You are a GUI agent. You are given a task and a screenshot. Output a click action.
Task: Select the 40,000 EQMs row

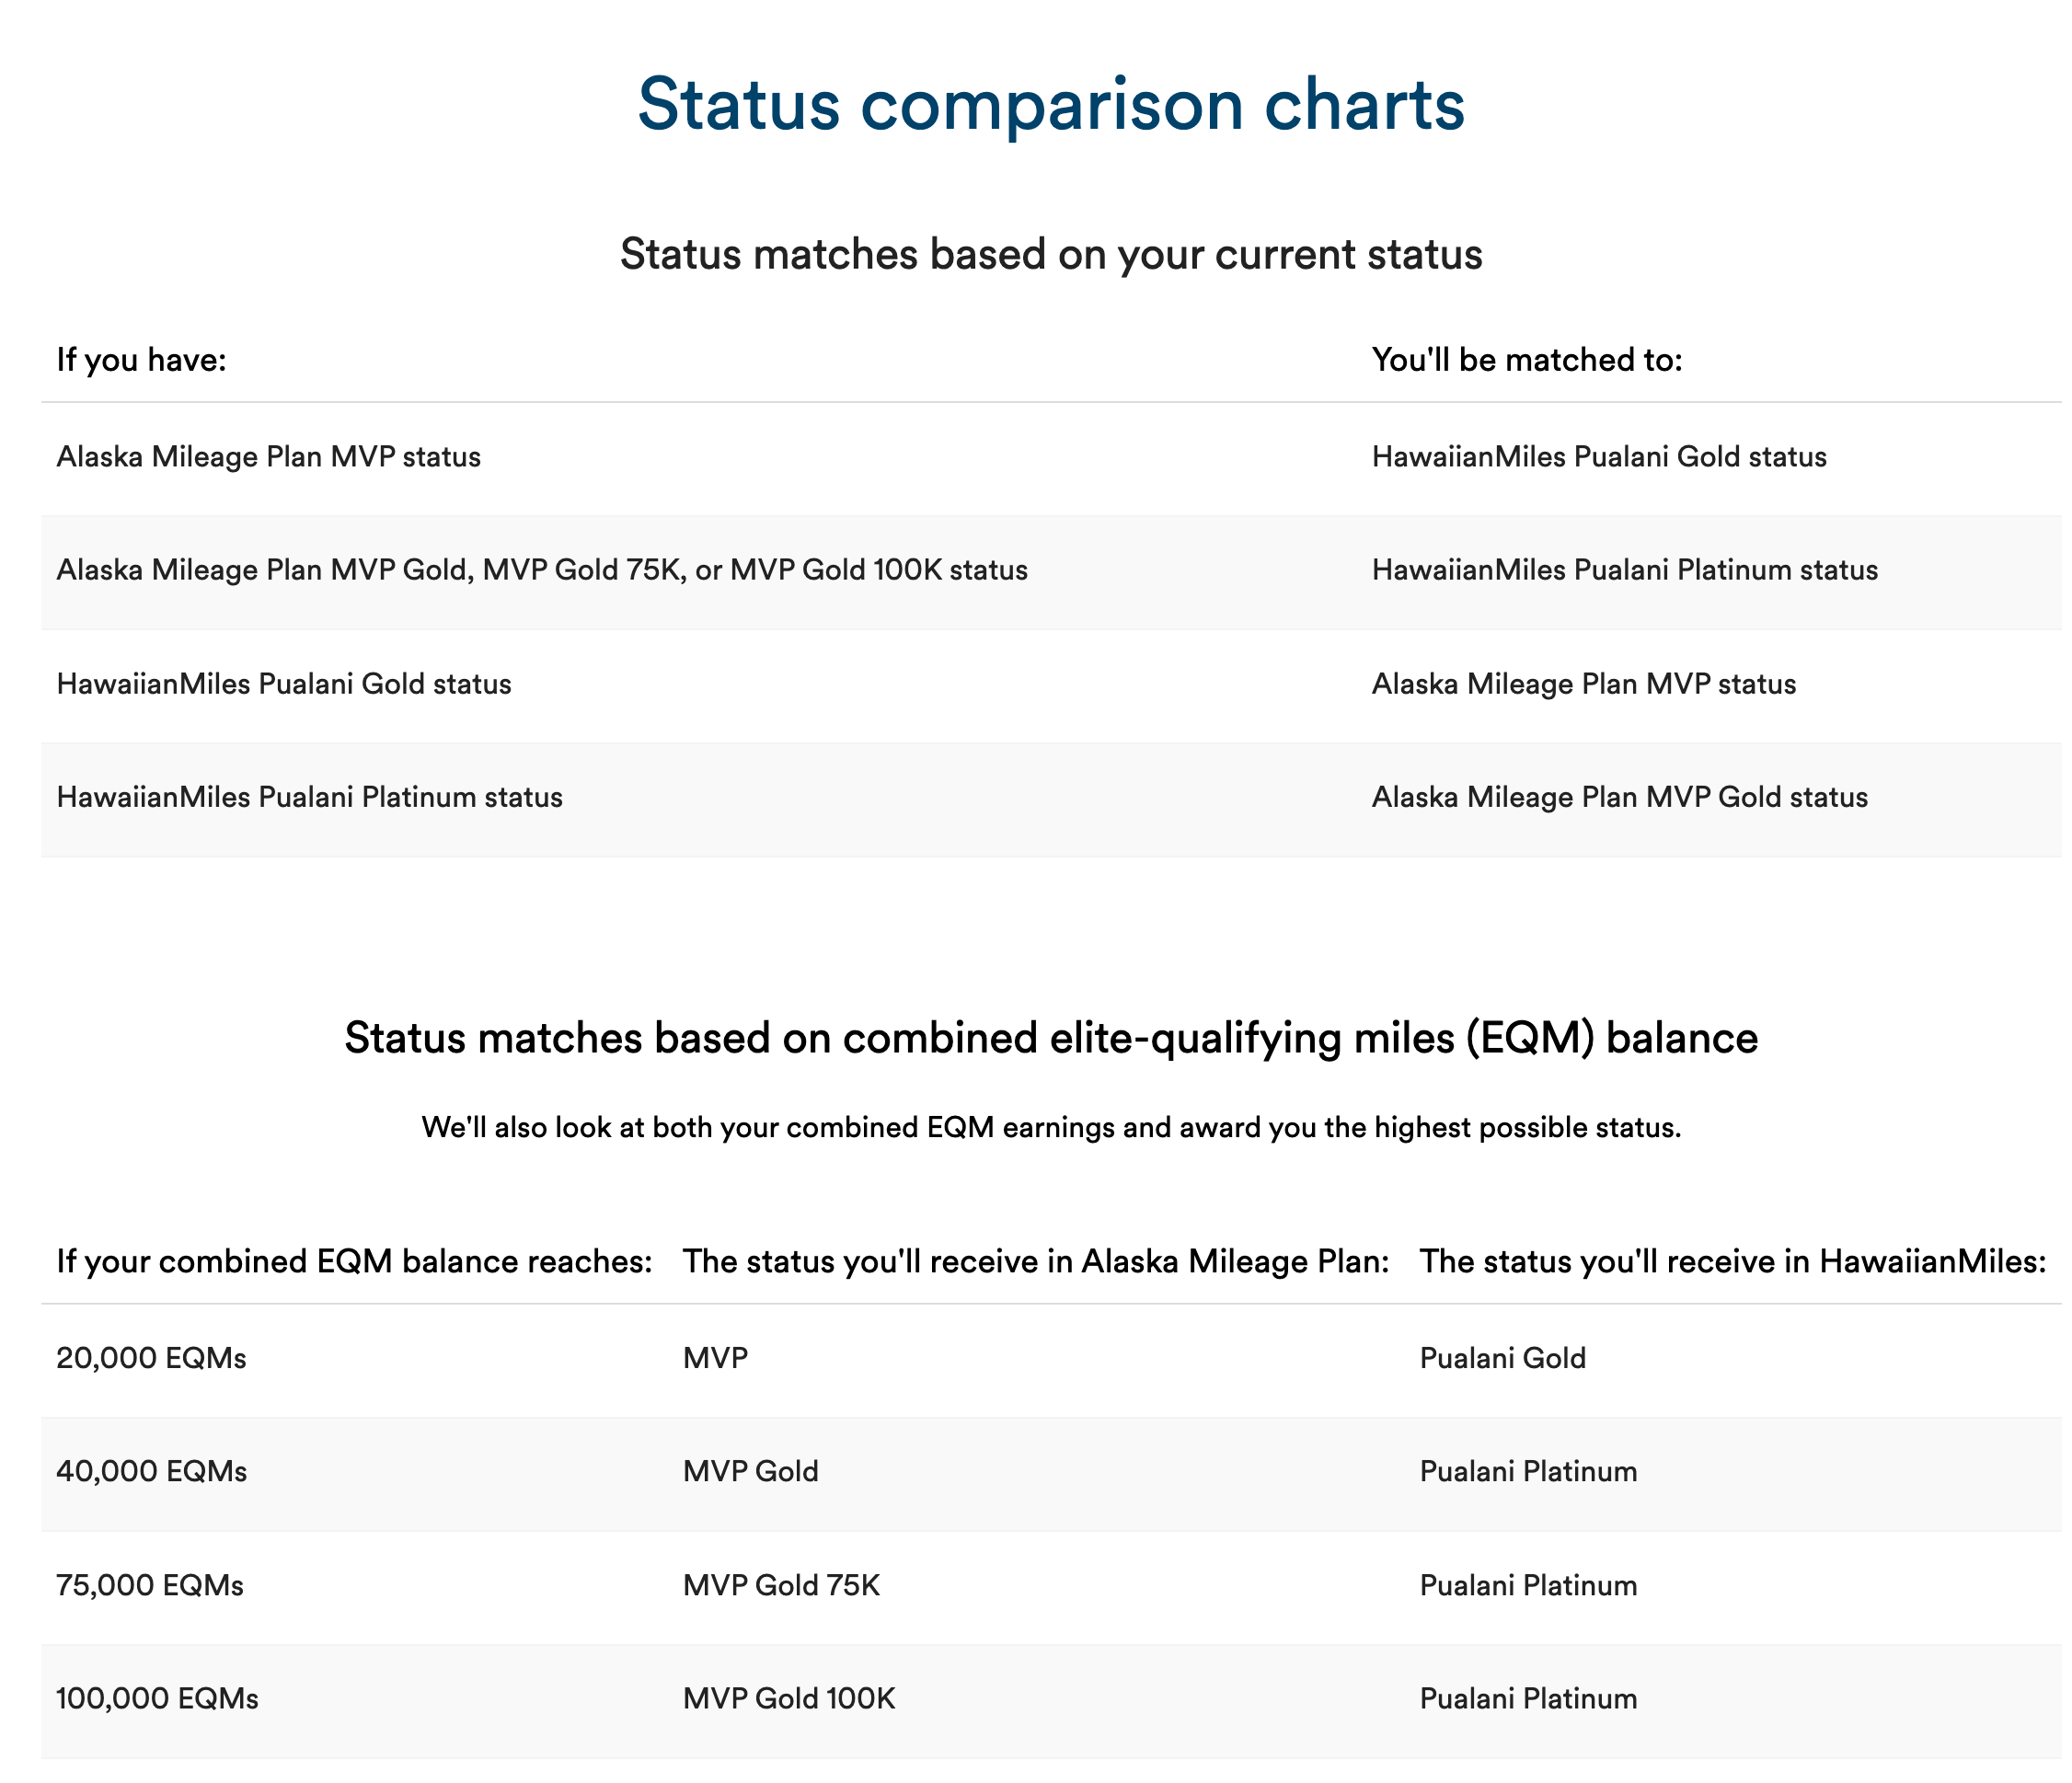pos(1051,1474)
